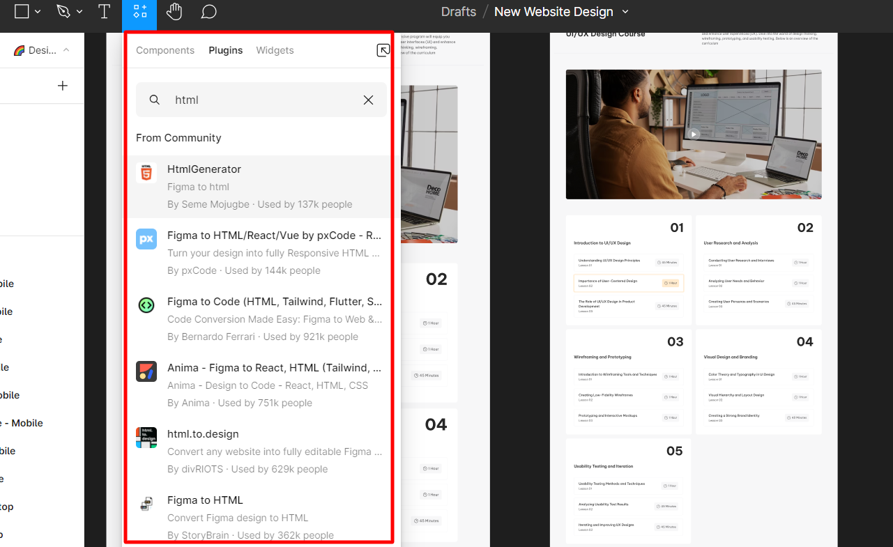
Task: Click the play button on course video
Action: (x=693, y=134)
